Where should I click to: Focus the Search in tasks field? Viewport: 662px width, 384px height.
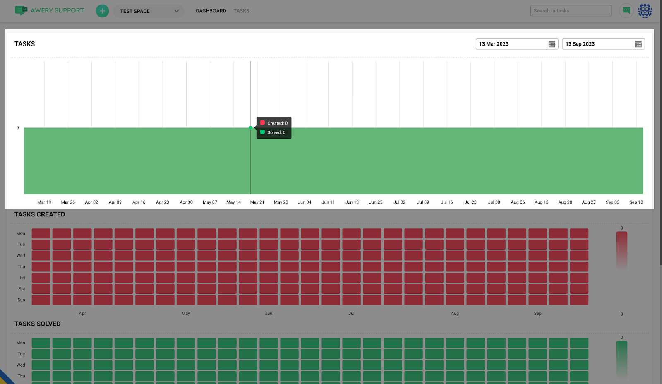click(x=571, y=11)
